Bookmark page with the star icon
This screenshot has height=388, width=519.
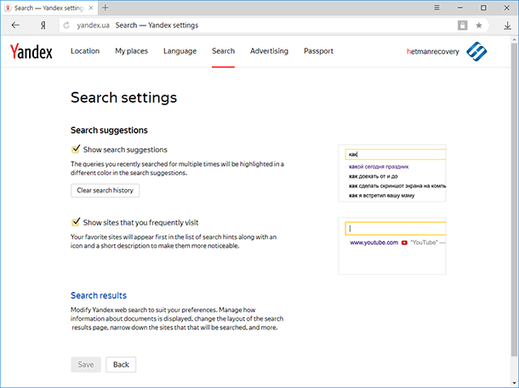click(479, 26)
